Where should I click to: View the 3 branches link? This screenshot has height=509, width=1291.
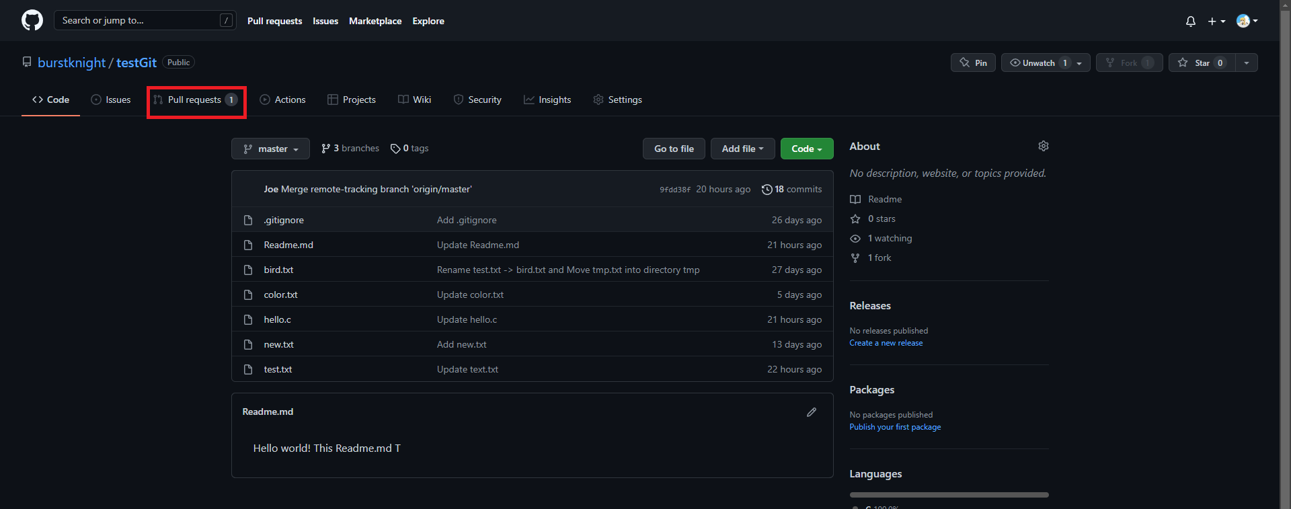pos(350,148)
